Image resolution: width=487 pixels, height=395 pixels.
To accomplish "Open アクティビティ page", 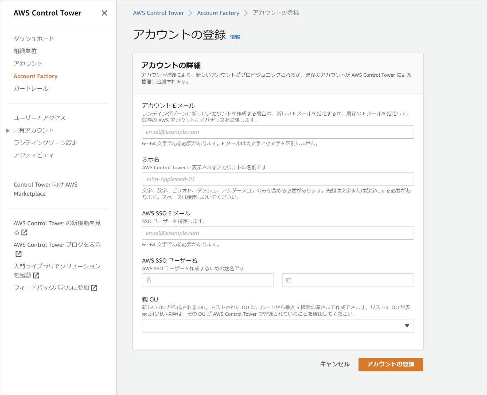I will pos(34,155).
